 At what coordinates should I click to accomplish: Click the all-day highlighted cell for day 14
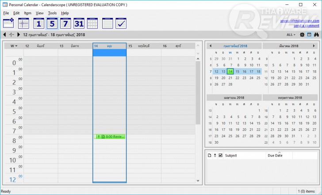click(109, 53)
